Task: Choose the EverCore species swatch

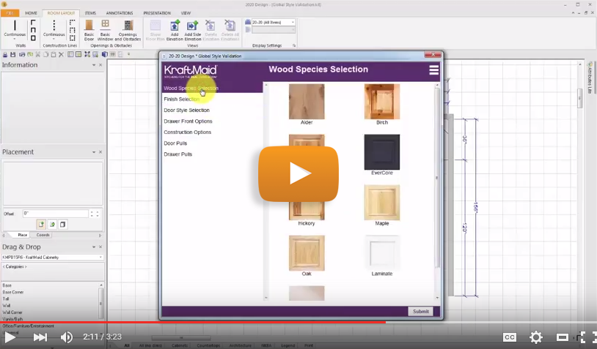Action: [382, 152]
